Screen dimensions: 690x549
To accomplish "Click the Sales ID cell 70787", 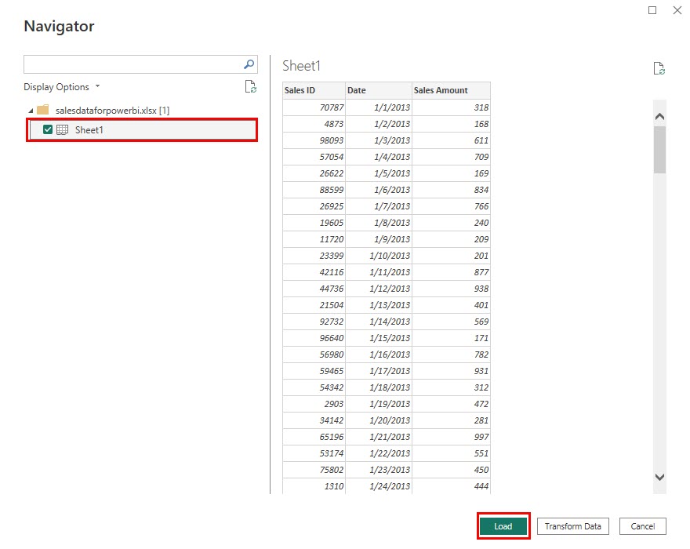I will pyautogui.click(x=314, y=107).
